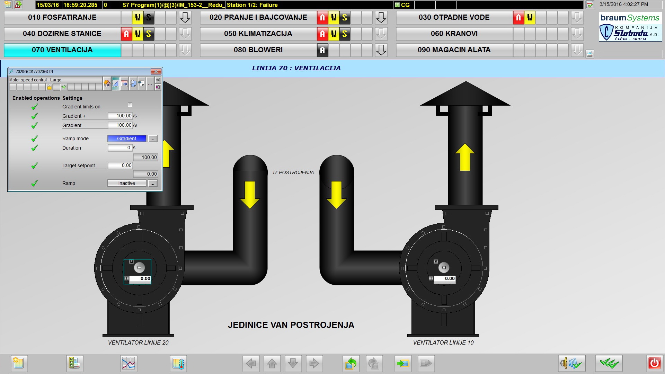Screen dimensions: 665x374
Task: Open the faceplate home standard view icon
Action: tap(107, 83)
